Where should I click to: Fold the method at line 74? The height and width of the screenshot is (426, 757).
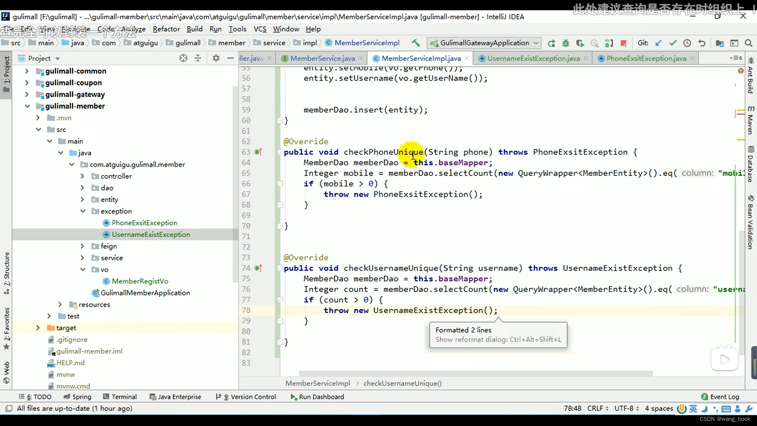pos(280,268)
